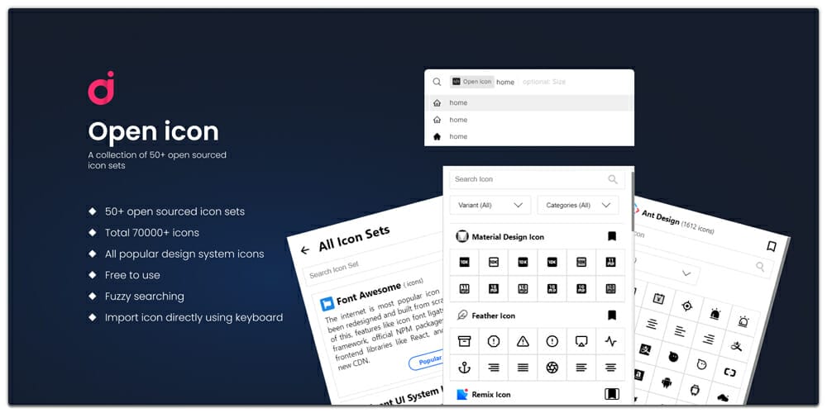Choose the yen calendar icon in Ant Design panel

[x=658, y=299]
